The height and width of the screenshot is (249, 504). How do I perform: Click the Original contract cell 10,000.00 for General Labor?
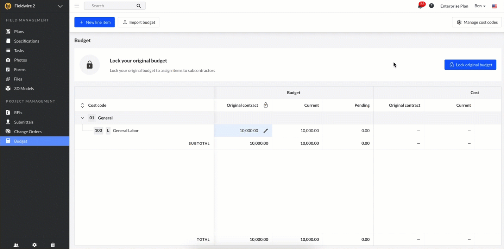coord(243,130)
